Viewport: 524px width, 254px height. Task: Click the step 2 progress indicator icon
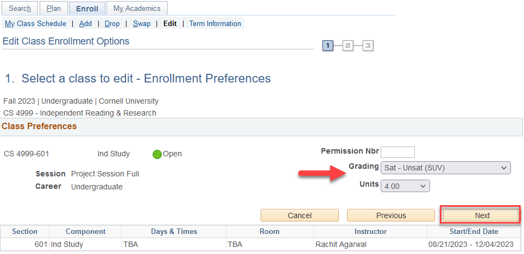348,46
